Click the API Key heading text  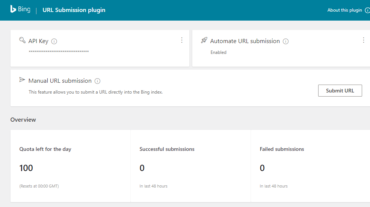pos(38,41)
